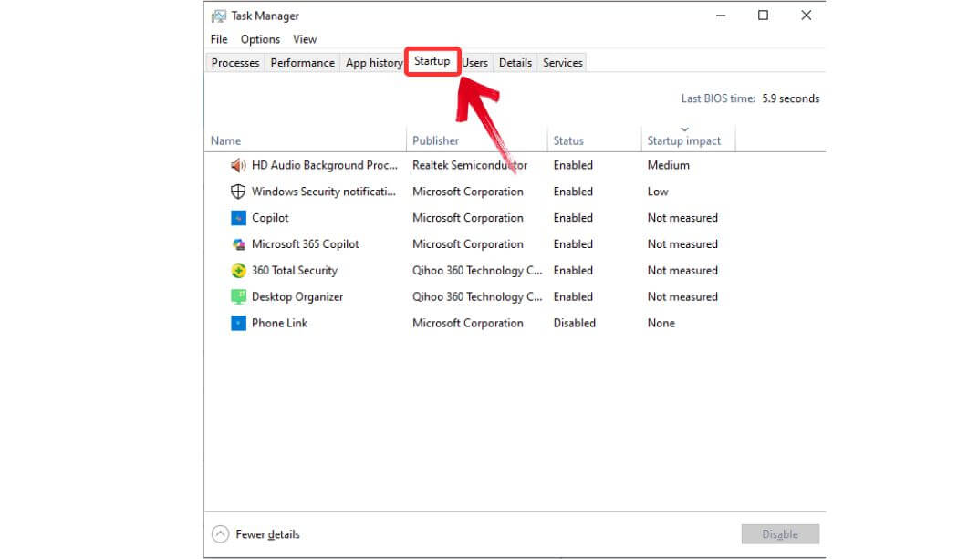Click the Fewer details collapse control

(x=256, y=533)
